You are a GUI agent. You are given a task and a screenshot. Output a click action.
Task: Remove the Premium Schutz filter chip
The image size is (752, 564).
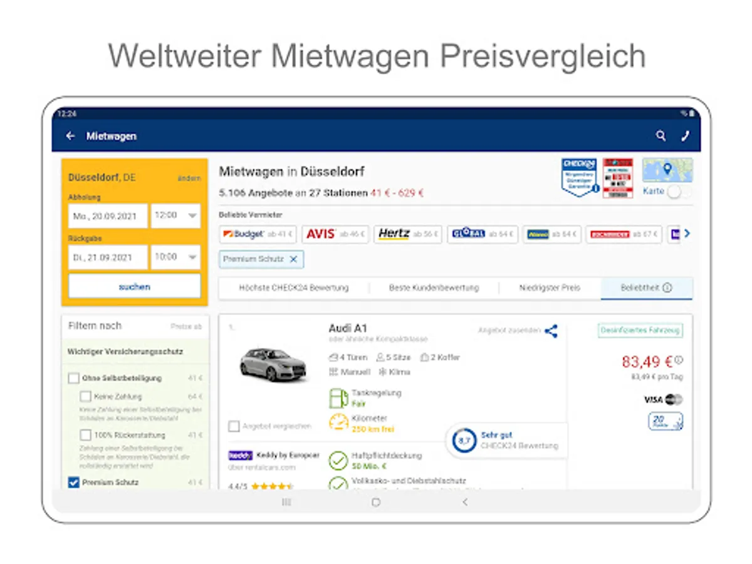click(293, 259)
